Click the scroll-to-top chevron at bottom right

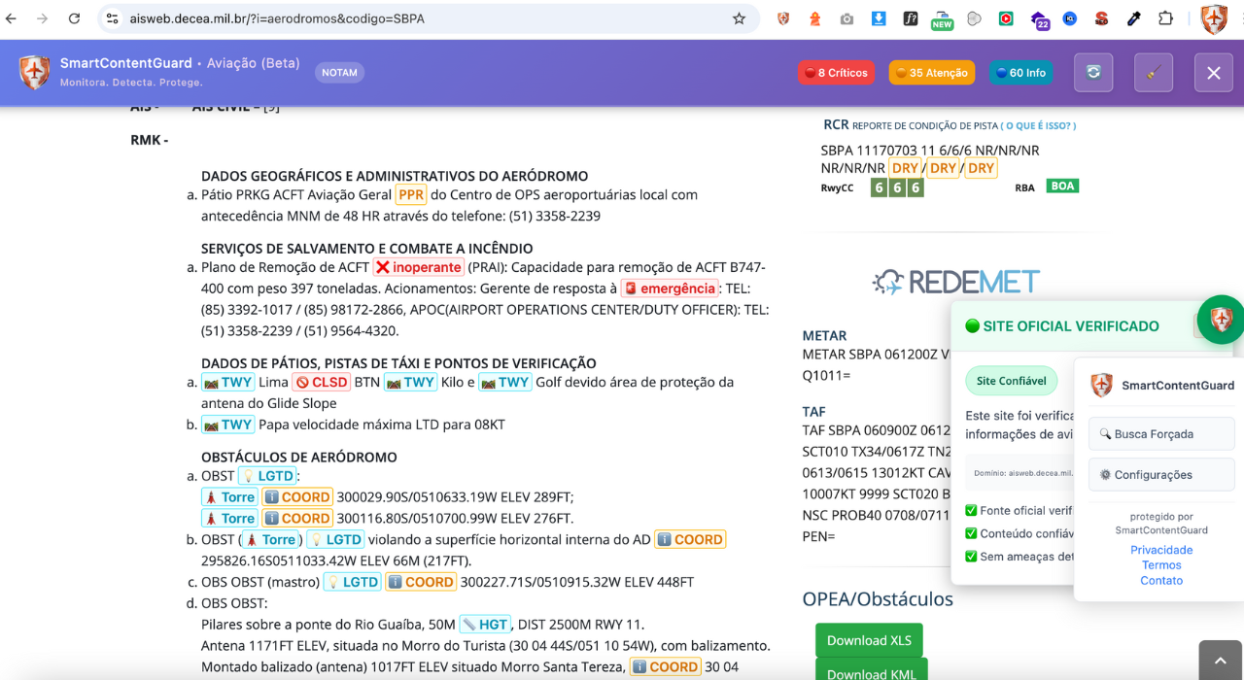[1221, 659]
